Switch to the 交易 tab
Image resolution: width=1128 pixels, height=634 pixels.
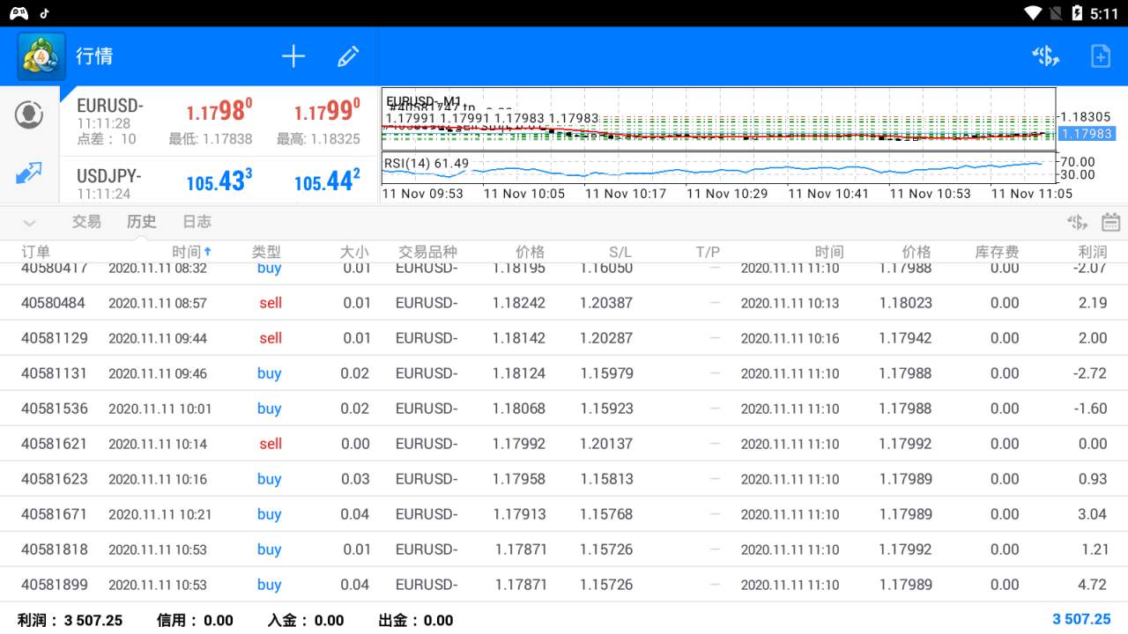tap(86, 222)
